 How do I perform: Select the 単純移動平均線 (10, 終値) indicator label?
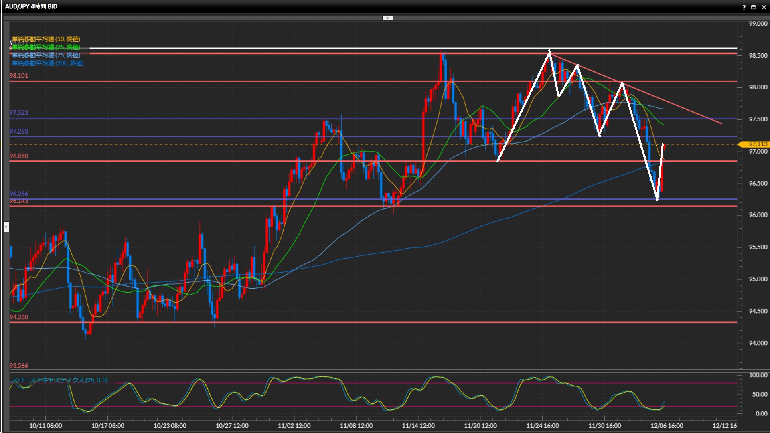pos(46,39)
